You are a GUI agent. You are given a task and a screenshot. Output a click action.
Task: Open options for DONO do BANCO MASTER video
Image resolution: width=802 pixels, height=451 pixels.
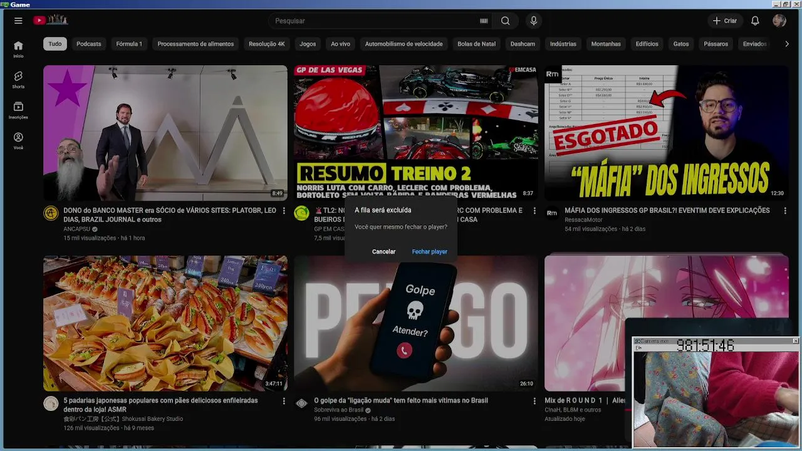point(284,211)
